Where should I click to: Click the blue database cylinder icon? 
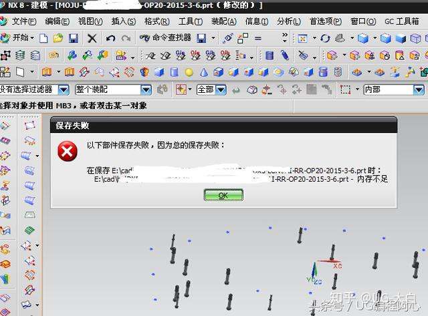(x=269, y=55)
